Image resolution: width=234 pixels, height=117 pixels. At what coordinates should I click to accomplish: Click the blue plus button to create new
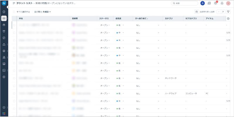click(203, 3)
